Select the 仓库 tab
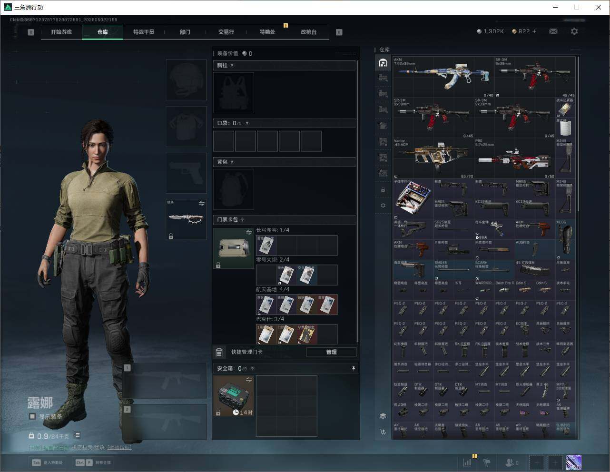Viewport: 610px width, 472px height. tap(103, 32)
